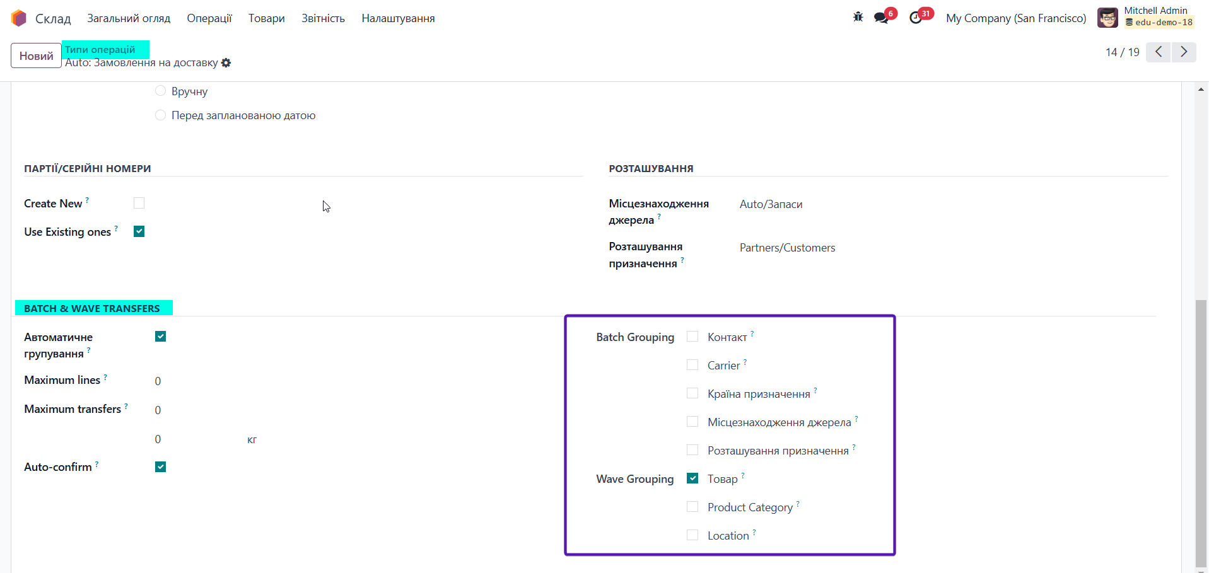The image size is (1209, 573).
Task: Untick the Товар wave grouping checkbox
Action: 692,478
